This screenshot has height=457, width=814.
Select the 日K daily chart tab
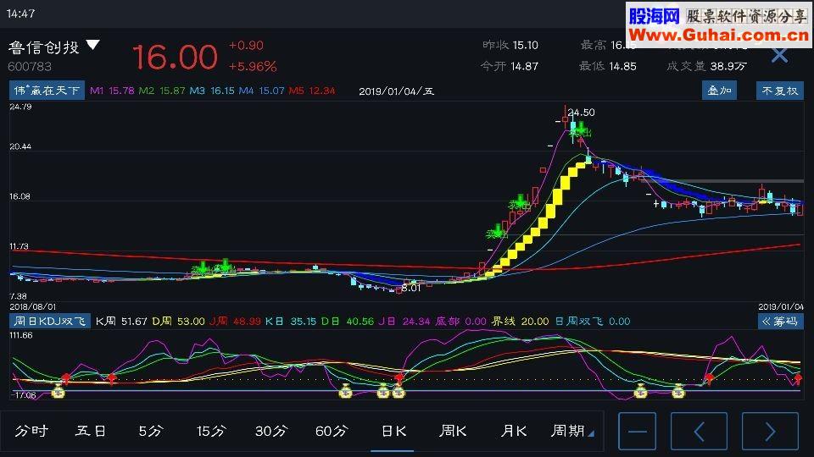(393, 431)
